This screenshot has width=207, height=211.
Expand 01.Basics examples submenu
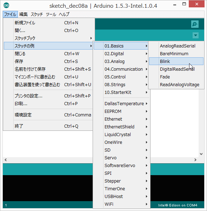[121, 46]
